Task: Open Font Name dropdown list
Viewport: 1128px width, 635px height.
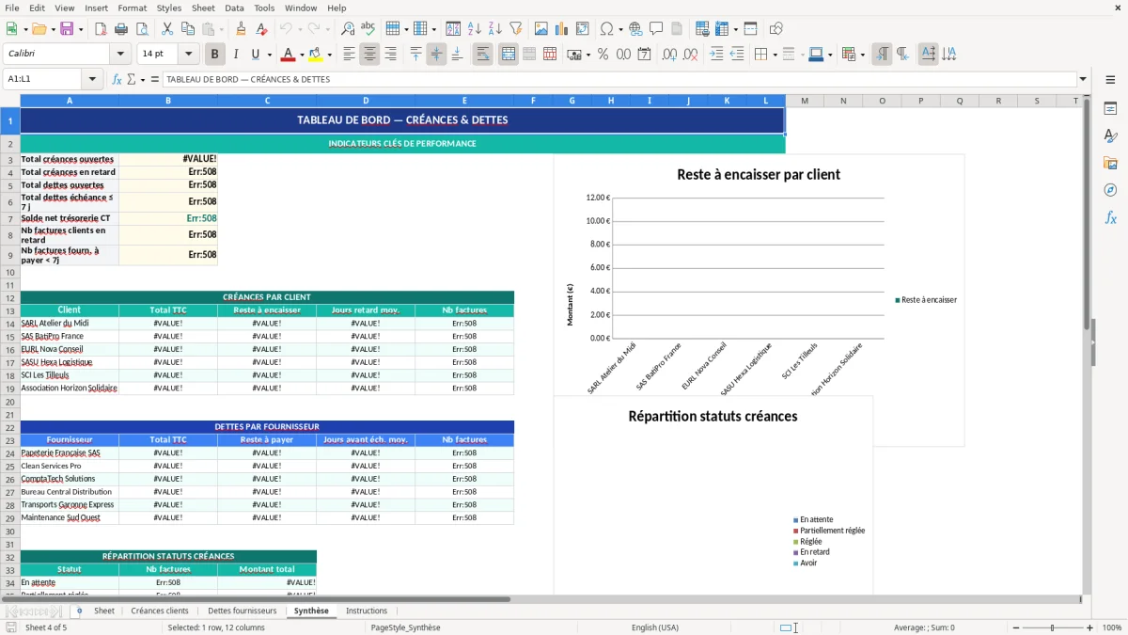Action: click(x=120, y=55)
